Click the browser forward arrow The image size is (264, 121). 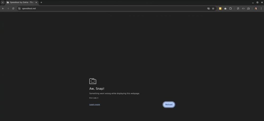tap(8, 8)
